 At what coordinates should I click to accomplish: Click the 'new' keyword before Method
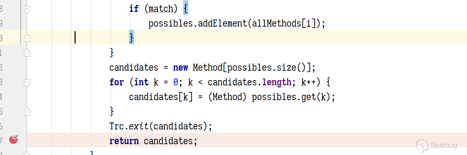[x=180, y=67]
